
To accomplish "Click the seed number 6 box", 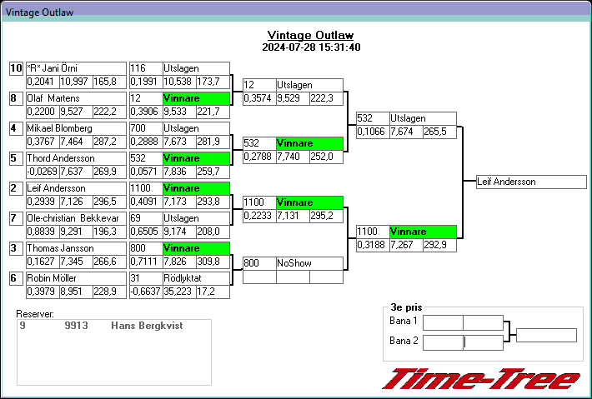I will [x=16, y=278].
